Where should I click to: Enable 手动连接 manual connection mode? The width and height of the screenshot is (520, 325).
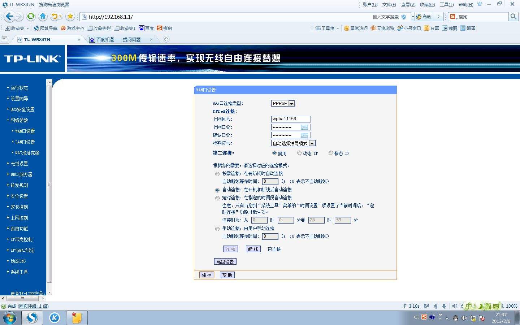tap(217, 229)
